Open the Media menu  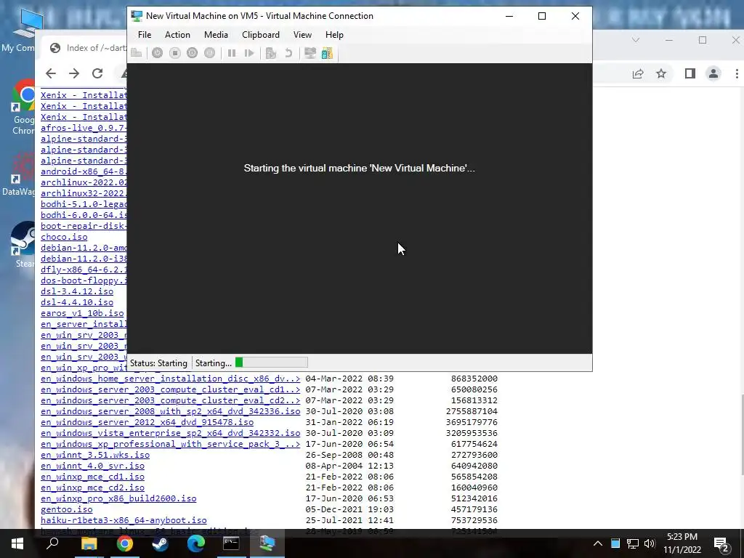point(216,35)
